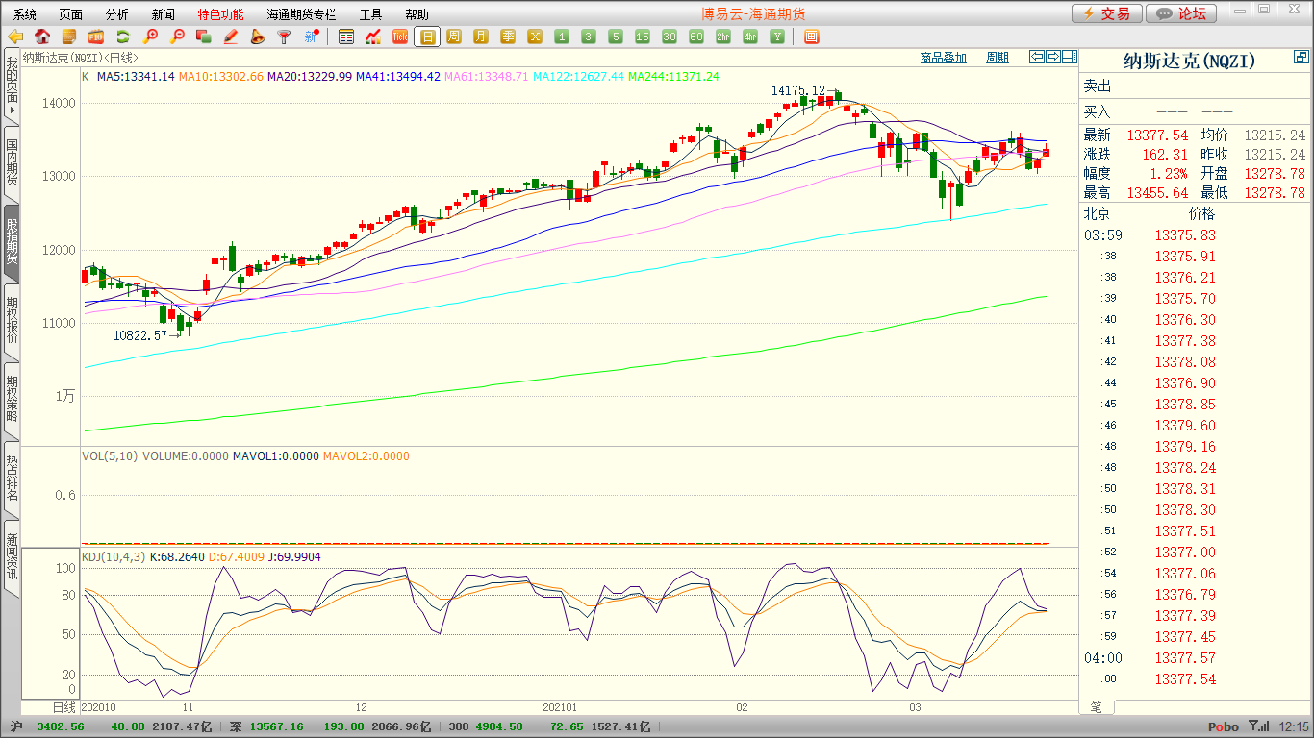Screen dimensions: 1314x738
Task: Select the red pencil drawing tool
Action: pyautogui.click(x=231, y=37)
